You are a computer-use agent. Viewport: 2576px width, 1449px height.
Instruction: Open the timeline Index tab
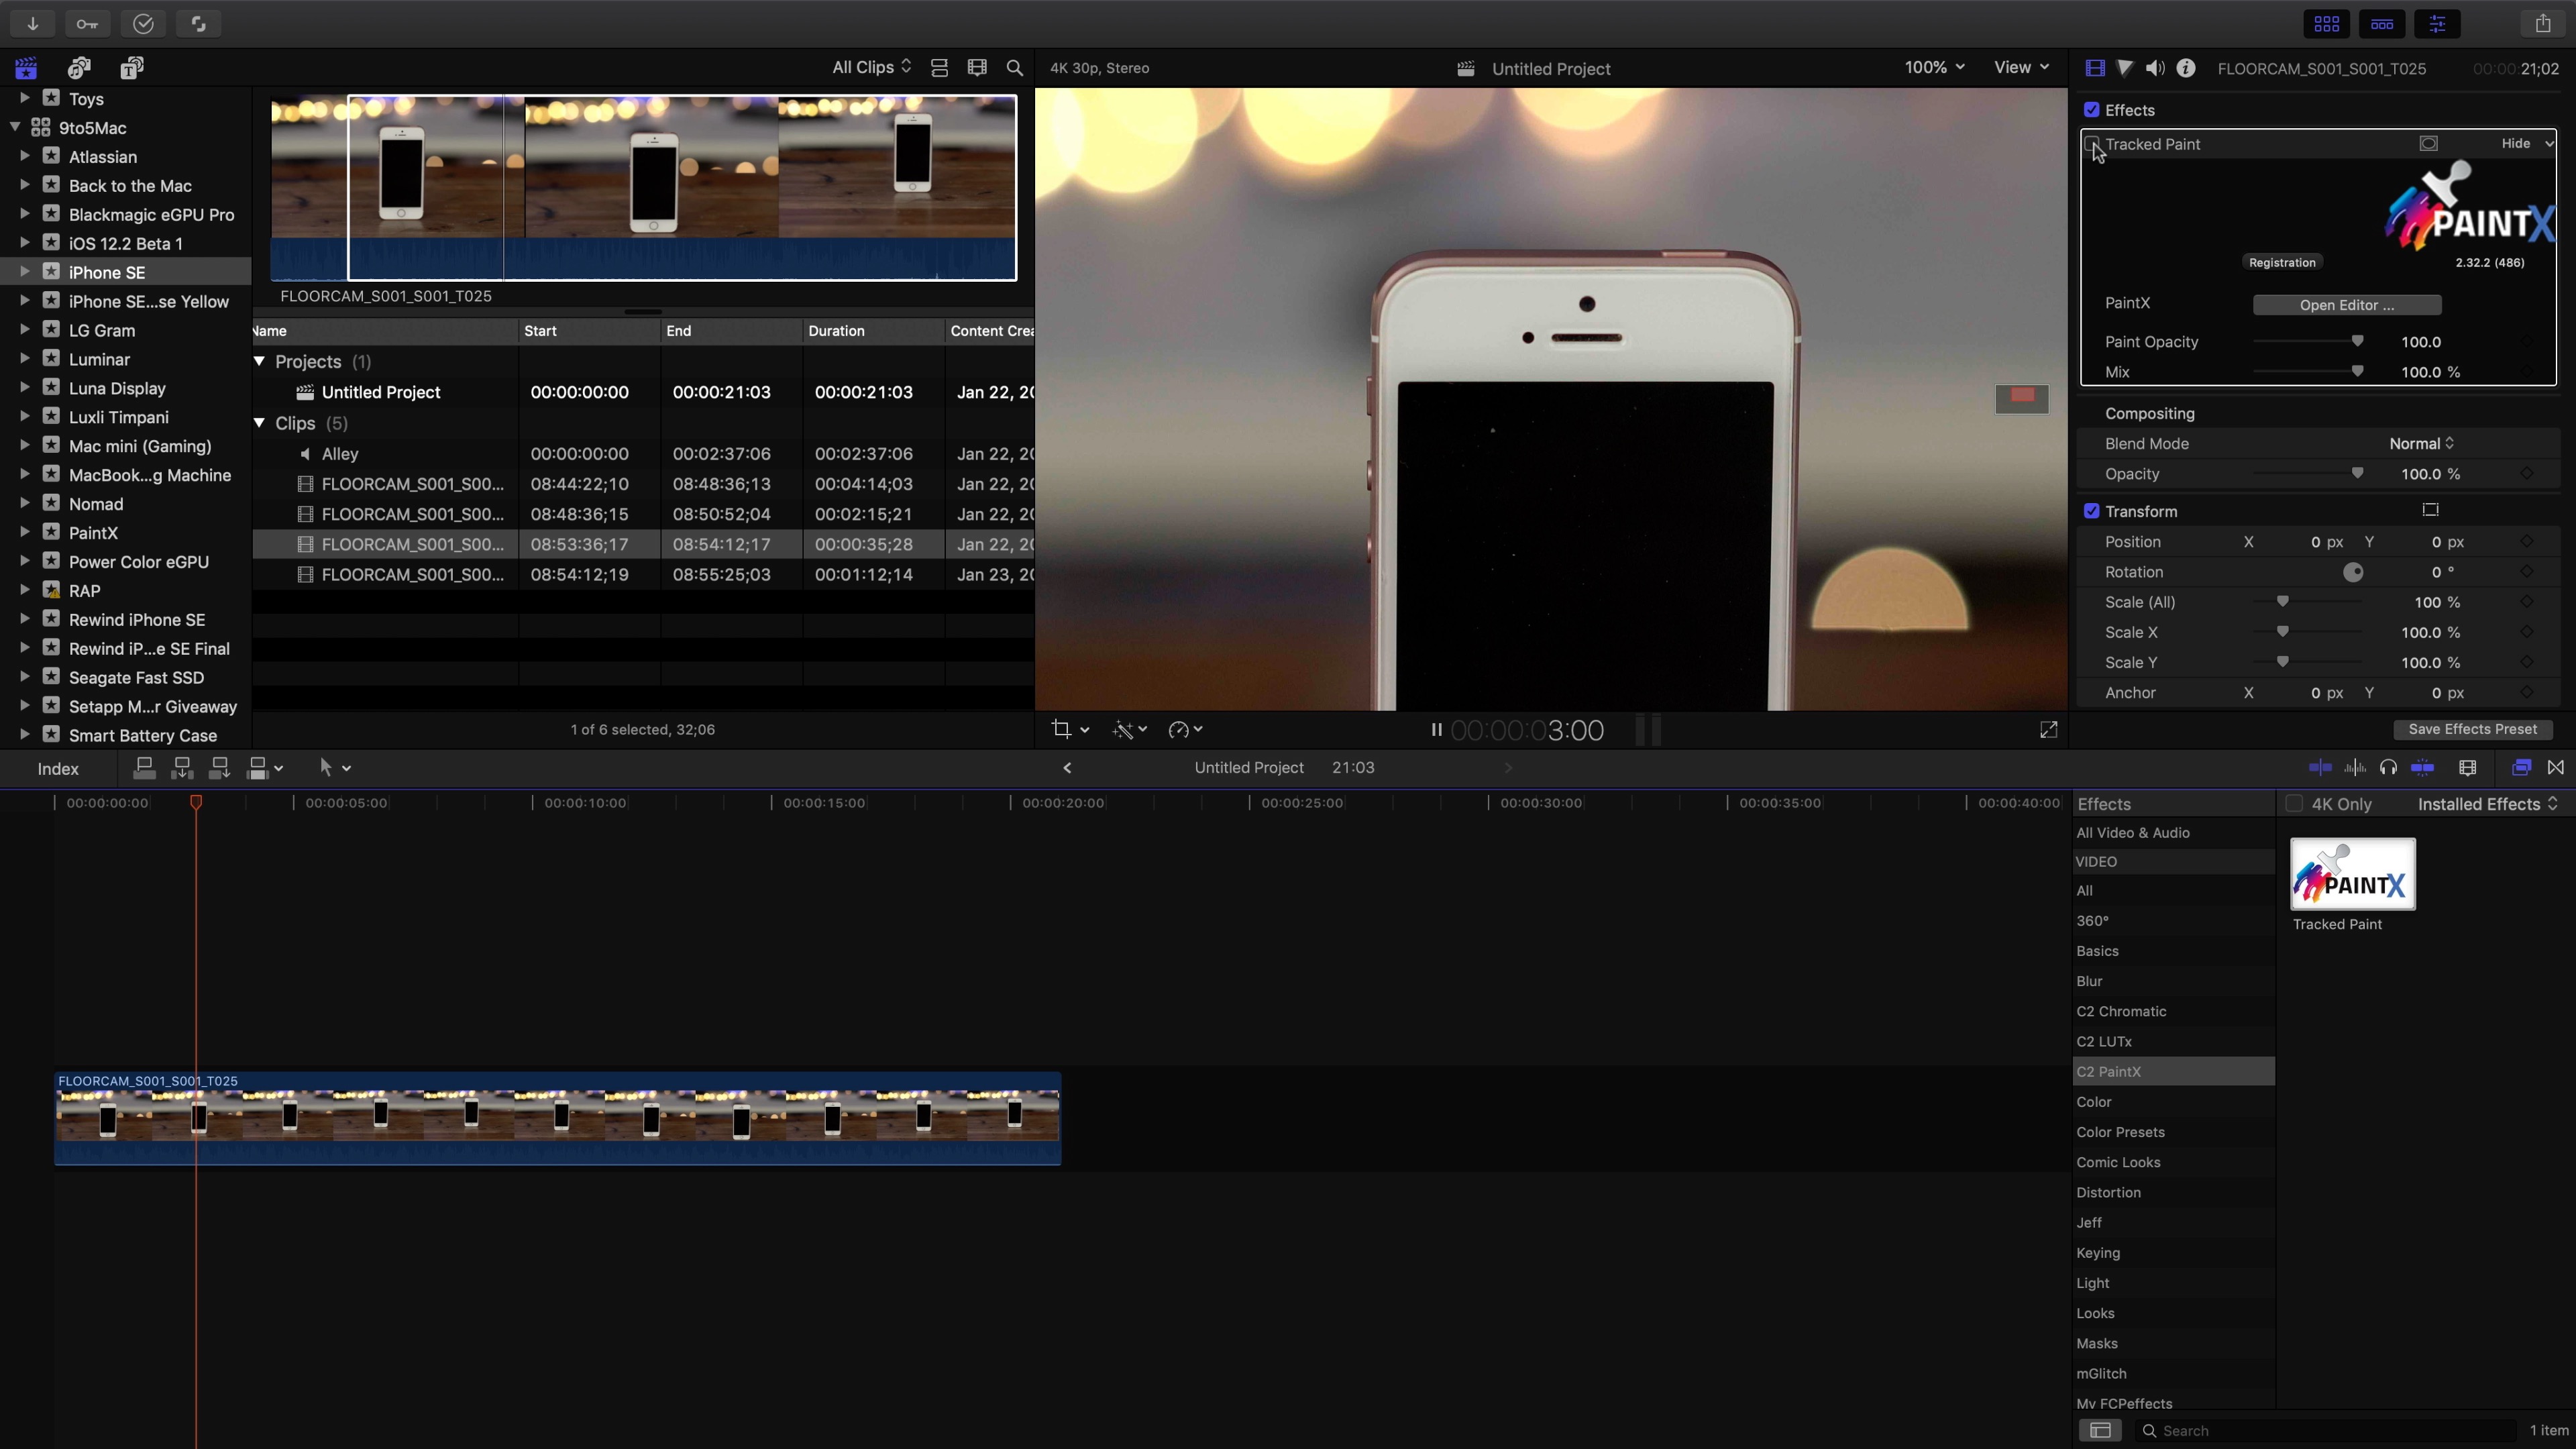tap(58, 769)
